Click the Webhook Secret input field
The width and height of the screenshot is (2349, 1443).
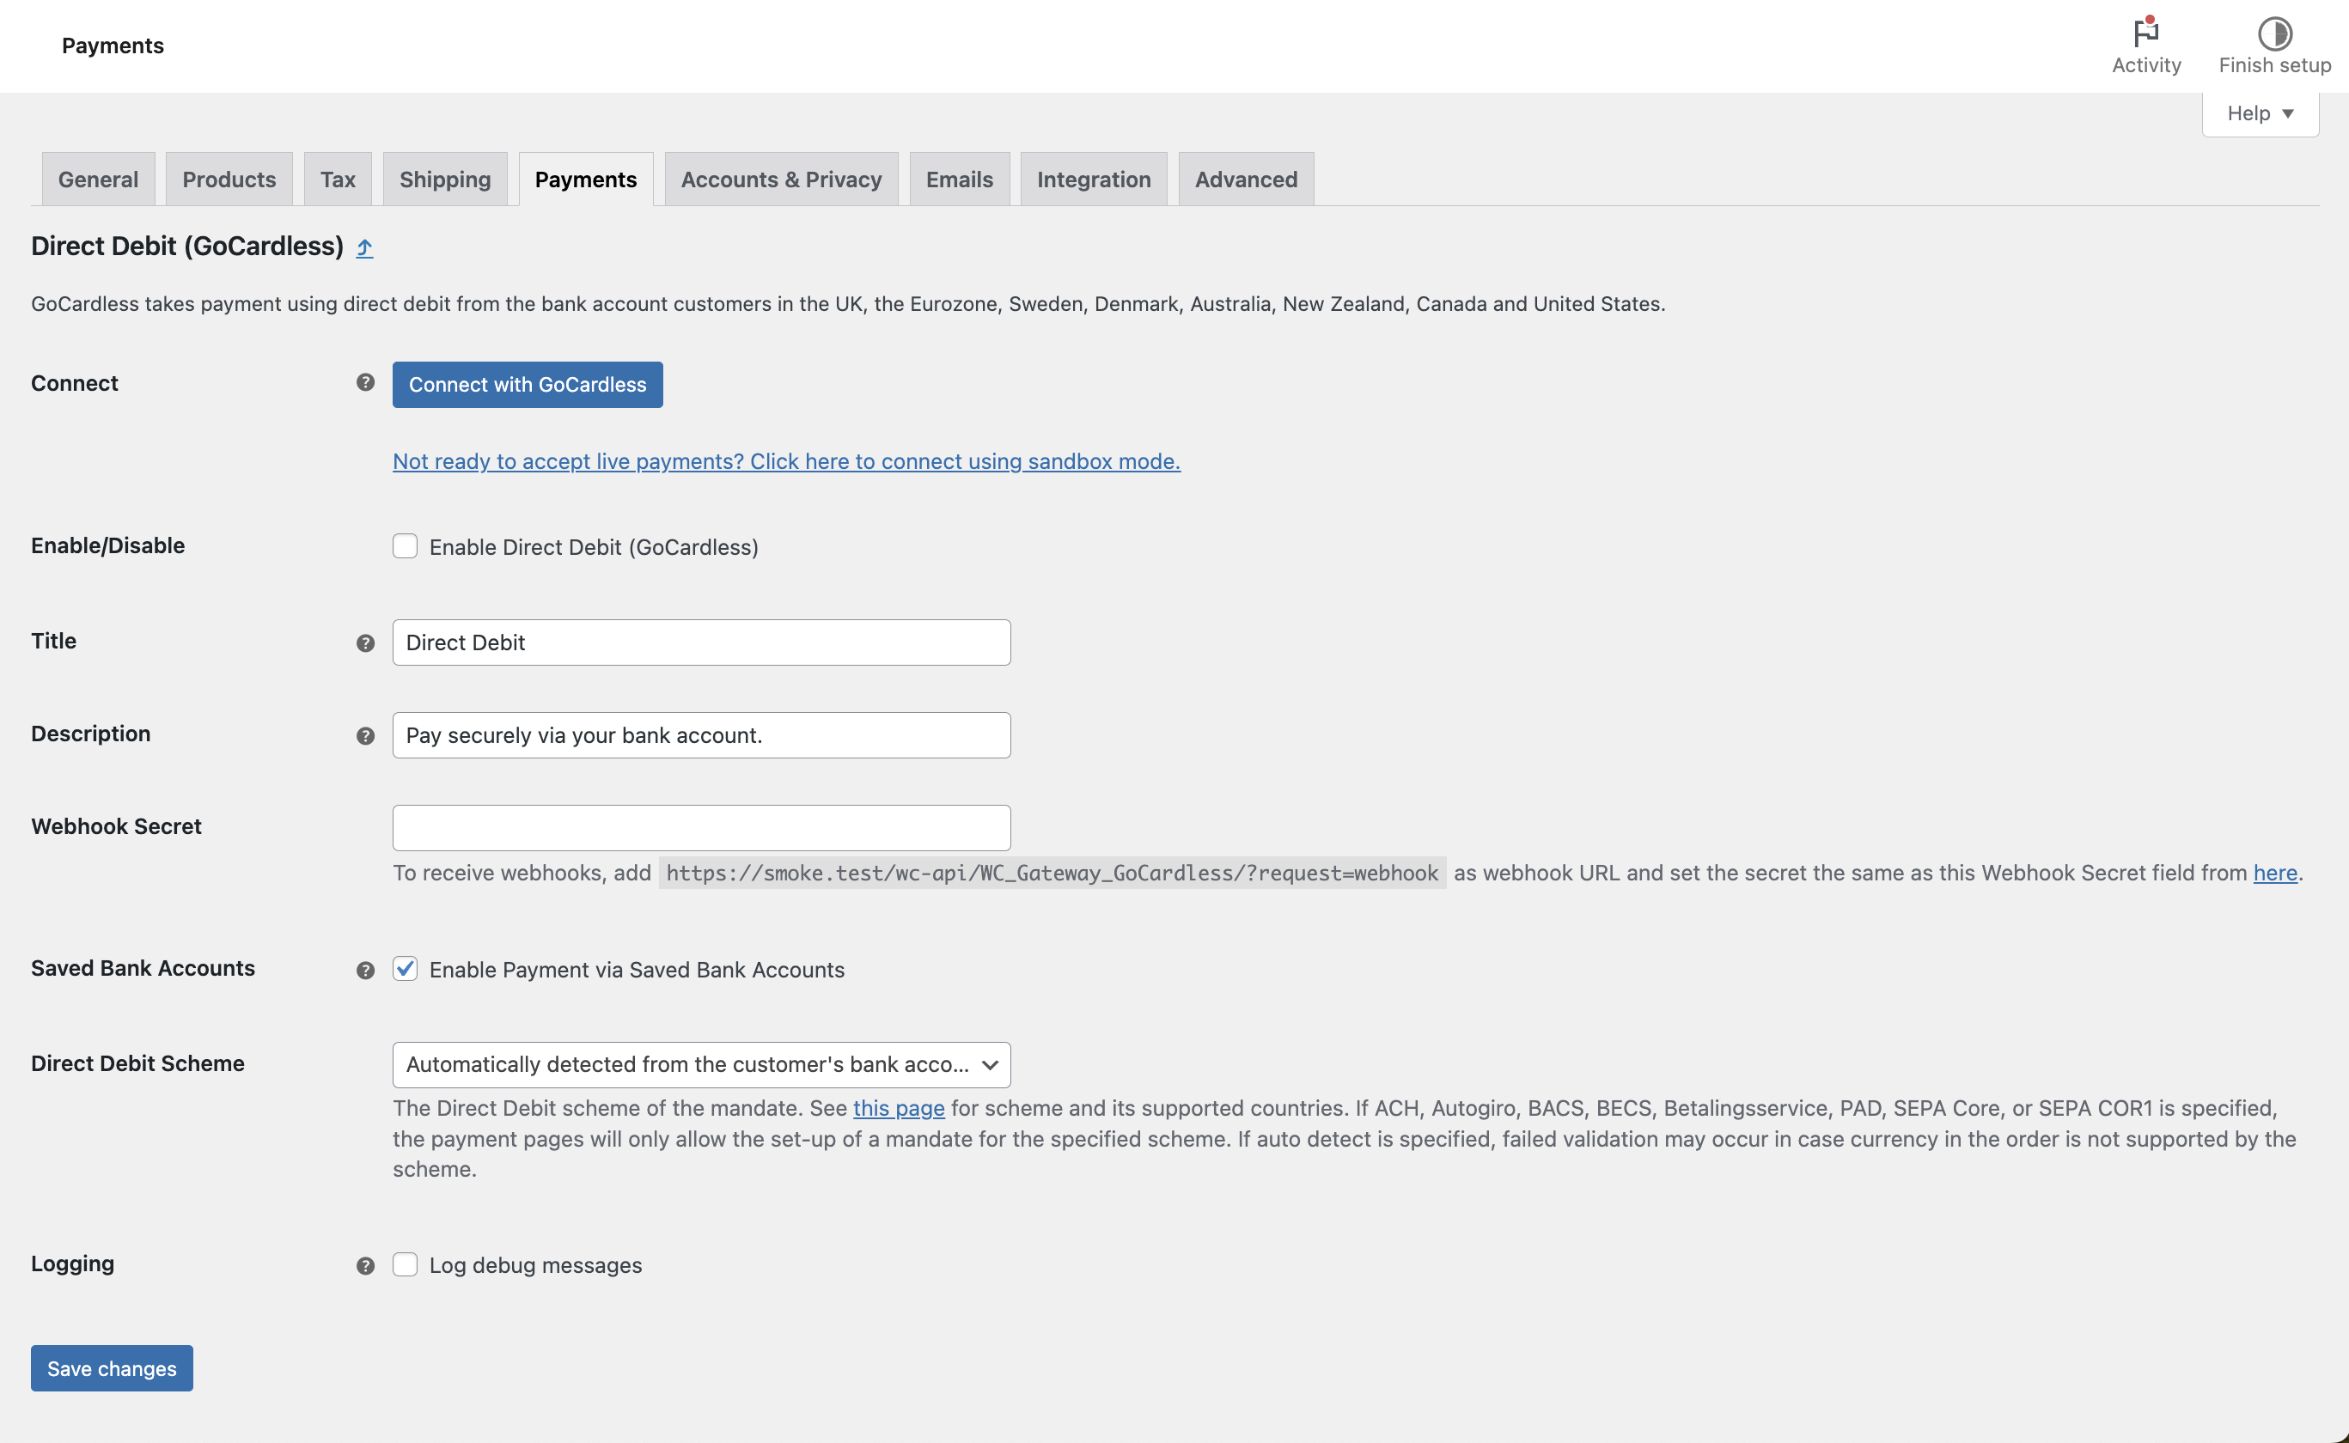pos(700,827)
